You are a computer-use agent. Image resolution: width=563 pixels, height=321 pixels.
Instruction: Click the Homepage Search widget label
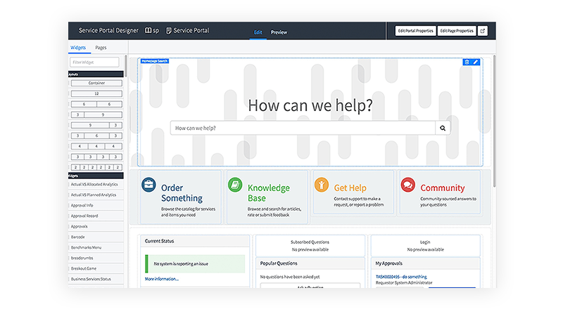pos(155,61)
